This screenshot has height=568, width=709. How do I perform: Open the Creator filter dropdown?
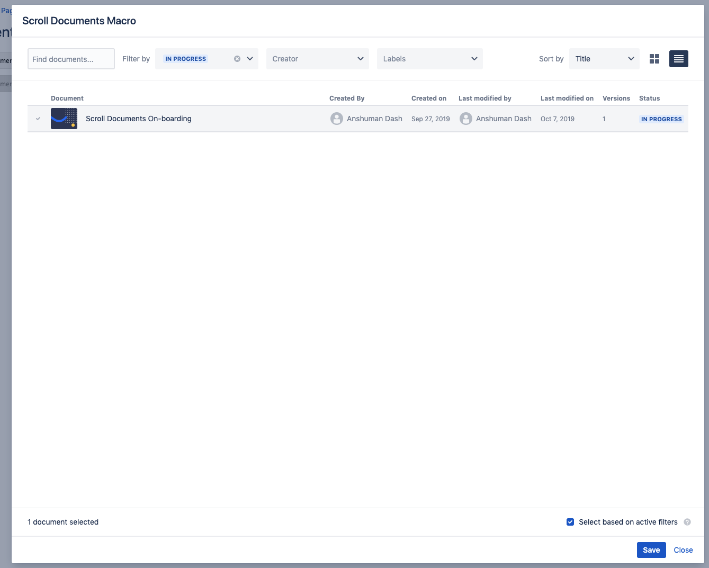click(x=318, y=59)
